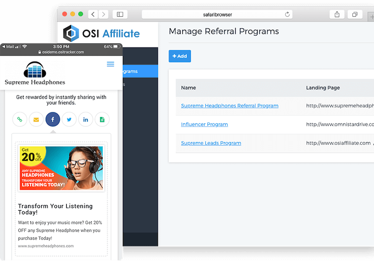Go forward with Safari forward arrow
Screen dimensions: 374x261
[103, 14]
